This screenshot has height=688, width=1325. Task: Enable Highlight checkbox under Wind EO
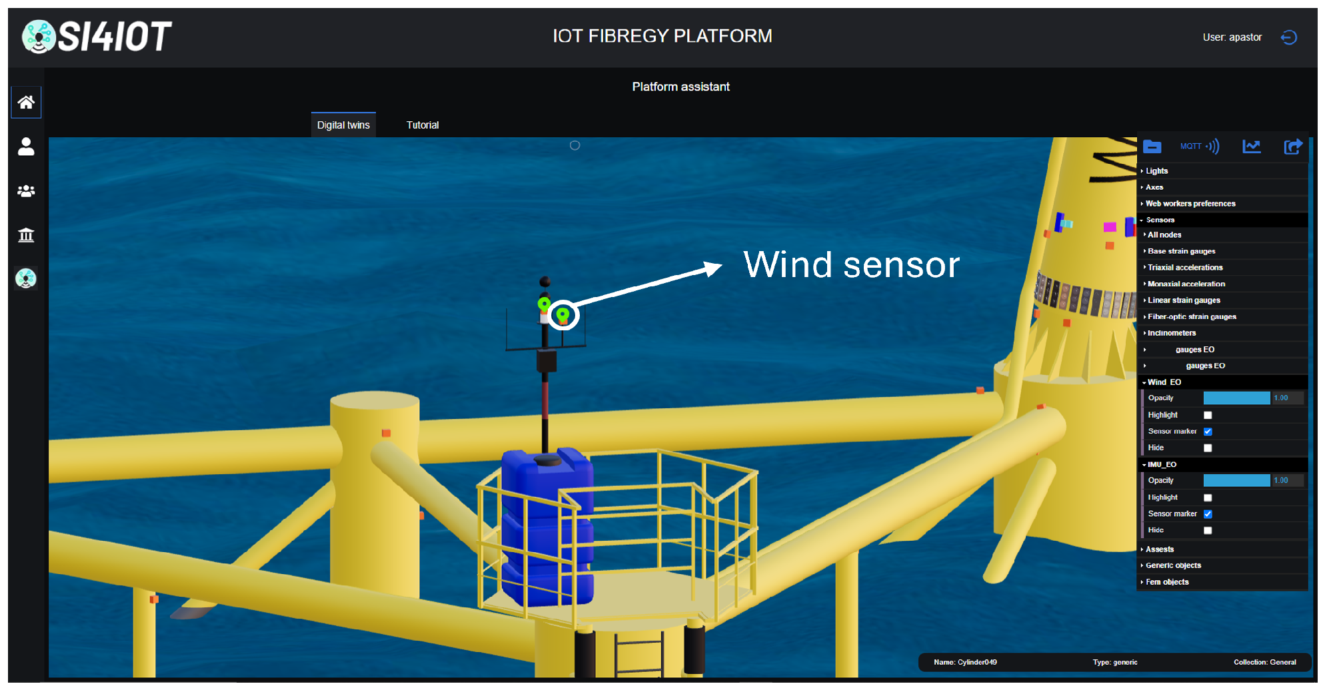(1208, 415)
